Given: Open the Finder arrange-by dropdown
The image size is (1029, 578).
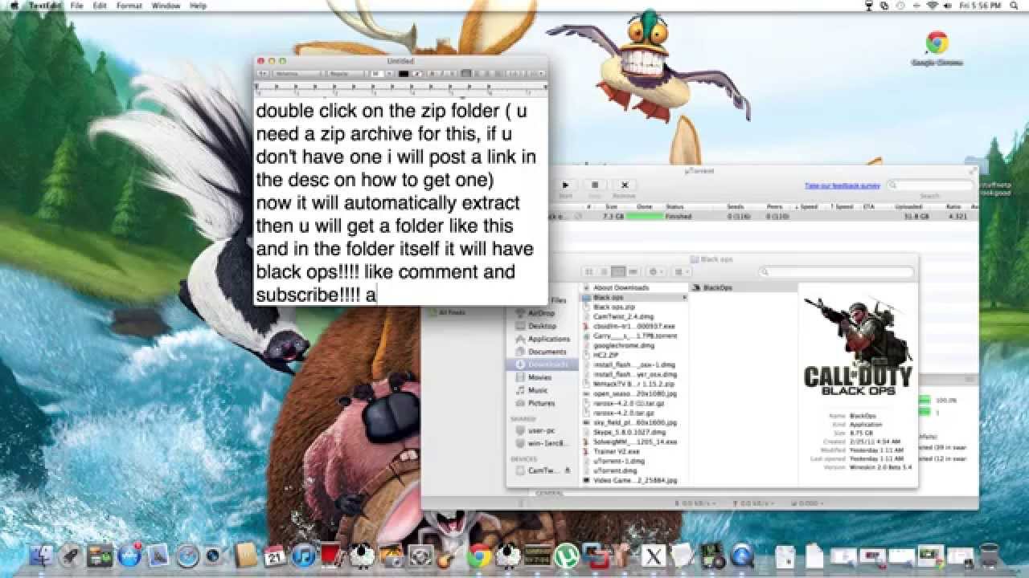Looking at the screenshot, I should (680, 272).
